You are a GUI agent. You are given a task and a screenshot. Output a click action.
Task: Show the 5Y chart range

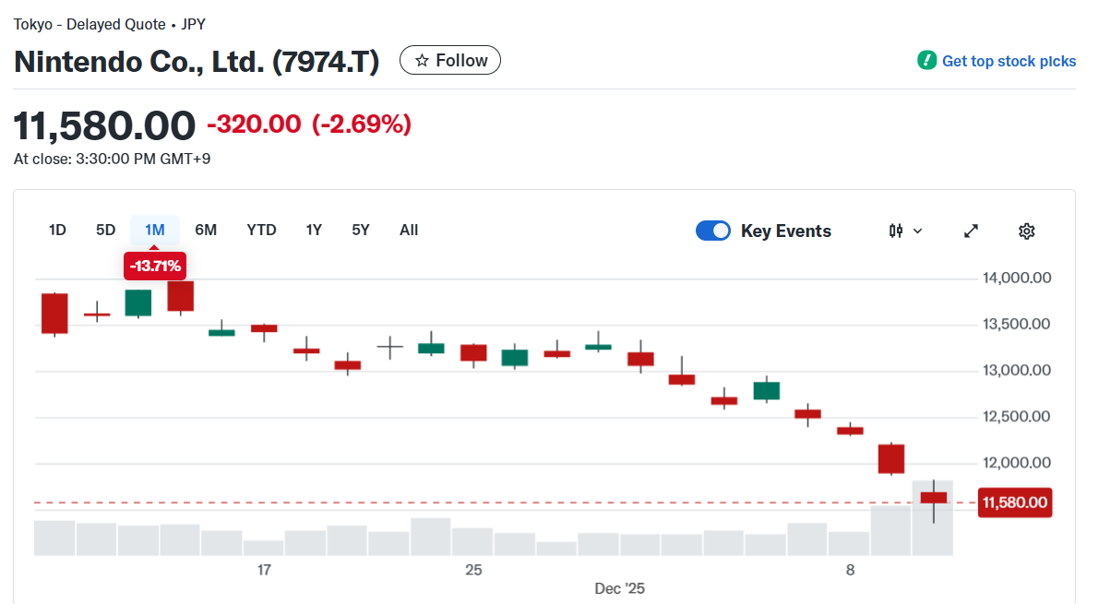360,230
